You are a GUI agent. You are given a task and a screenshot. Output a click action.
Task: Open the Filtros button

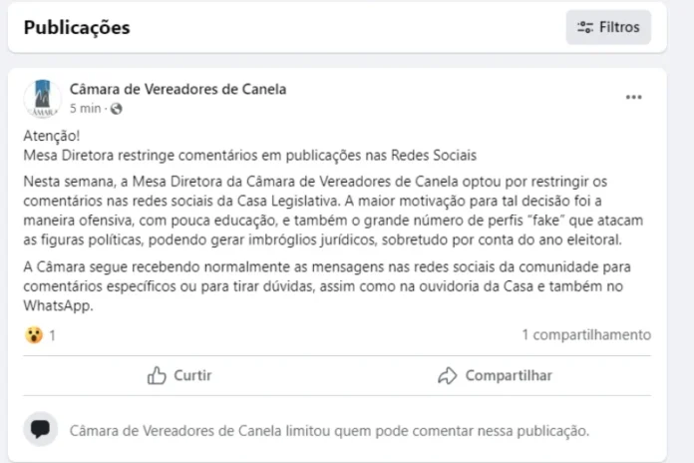click(x=608, y=28)
